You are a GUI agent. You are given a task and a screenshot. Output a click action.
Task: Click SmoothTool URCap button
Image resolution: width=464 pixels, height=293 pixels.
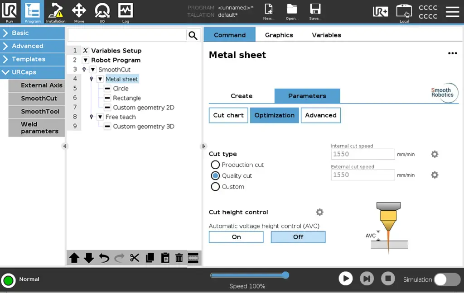click(37, 111)
